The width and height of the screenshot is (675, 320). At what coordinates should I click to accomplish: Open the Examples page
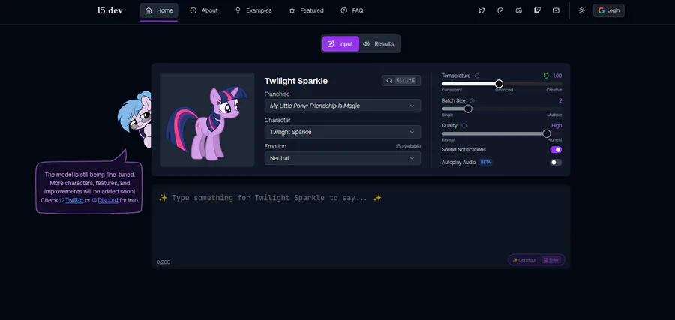click(253, 10)
